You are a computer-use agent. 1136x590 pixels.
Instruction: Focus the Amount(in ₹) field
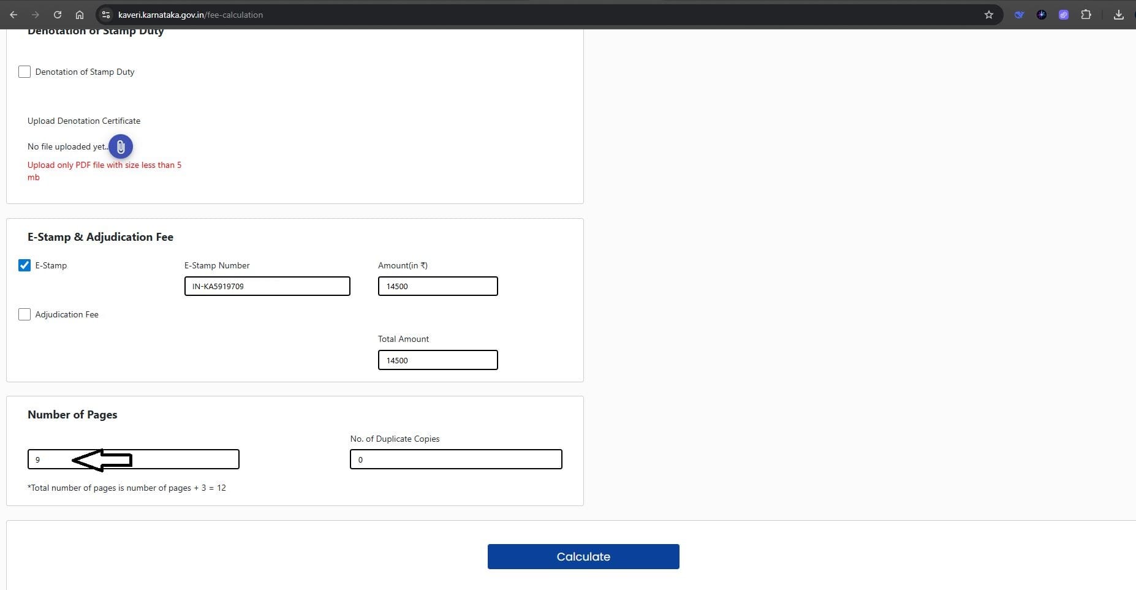(437, 286)
